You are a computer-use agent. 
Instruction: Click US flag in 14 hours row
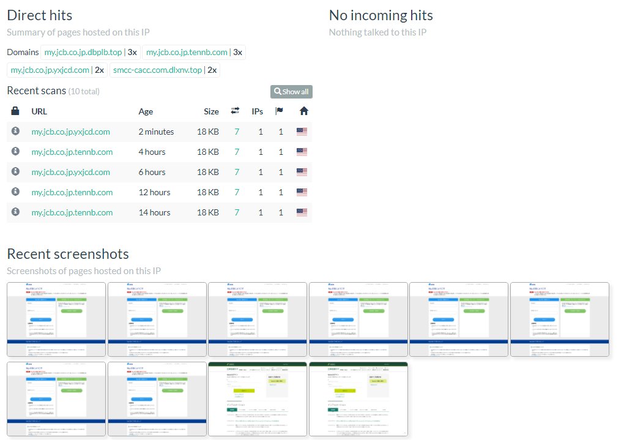(x=302, y=212)
